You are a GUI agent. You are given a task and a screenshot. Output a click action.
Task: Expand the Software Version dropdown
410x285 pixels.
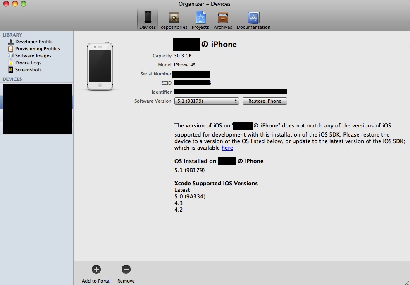pyautogui.click(x=206, y=101)
